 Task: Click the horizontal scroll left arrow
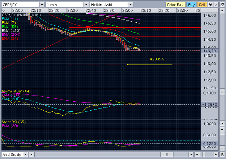click(x=32, y=155)
